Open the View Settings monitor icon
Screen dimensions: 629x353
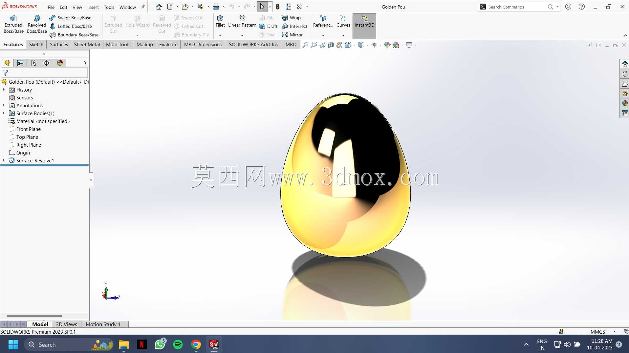[409, 45]
